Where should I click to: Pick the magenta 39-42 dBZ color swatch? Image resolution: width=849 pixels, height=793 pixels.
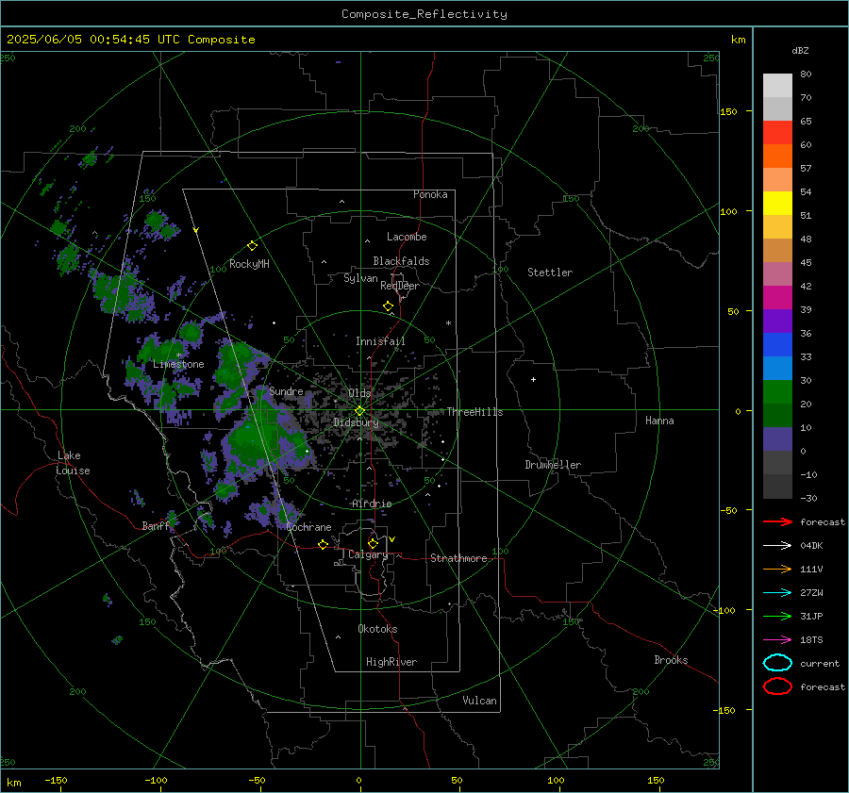pos(777,297)
